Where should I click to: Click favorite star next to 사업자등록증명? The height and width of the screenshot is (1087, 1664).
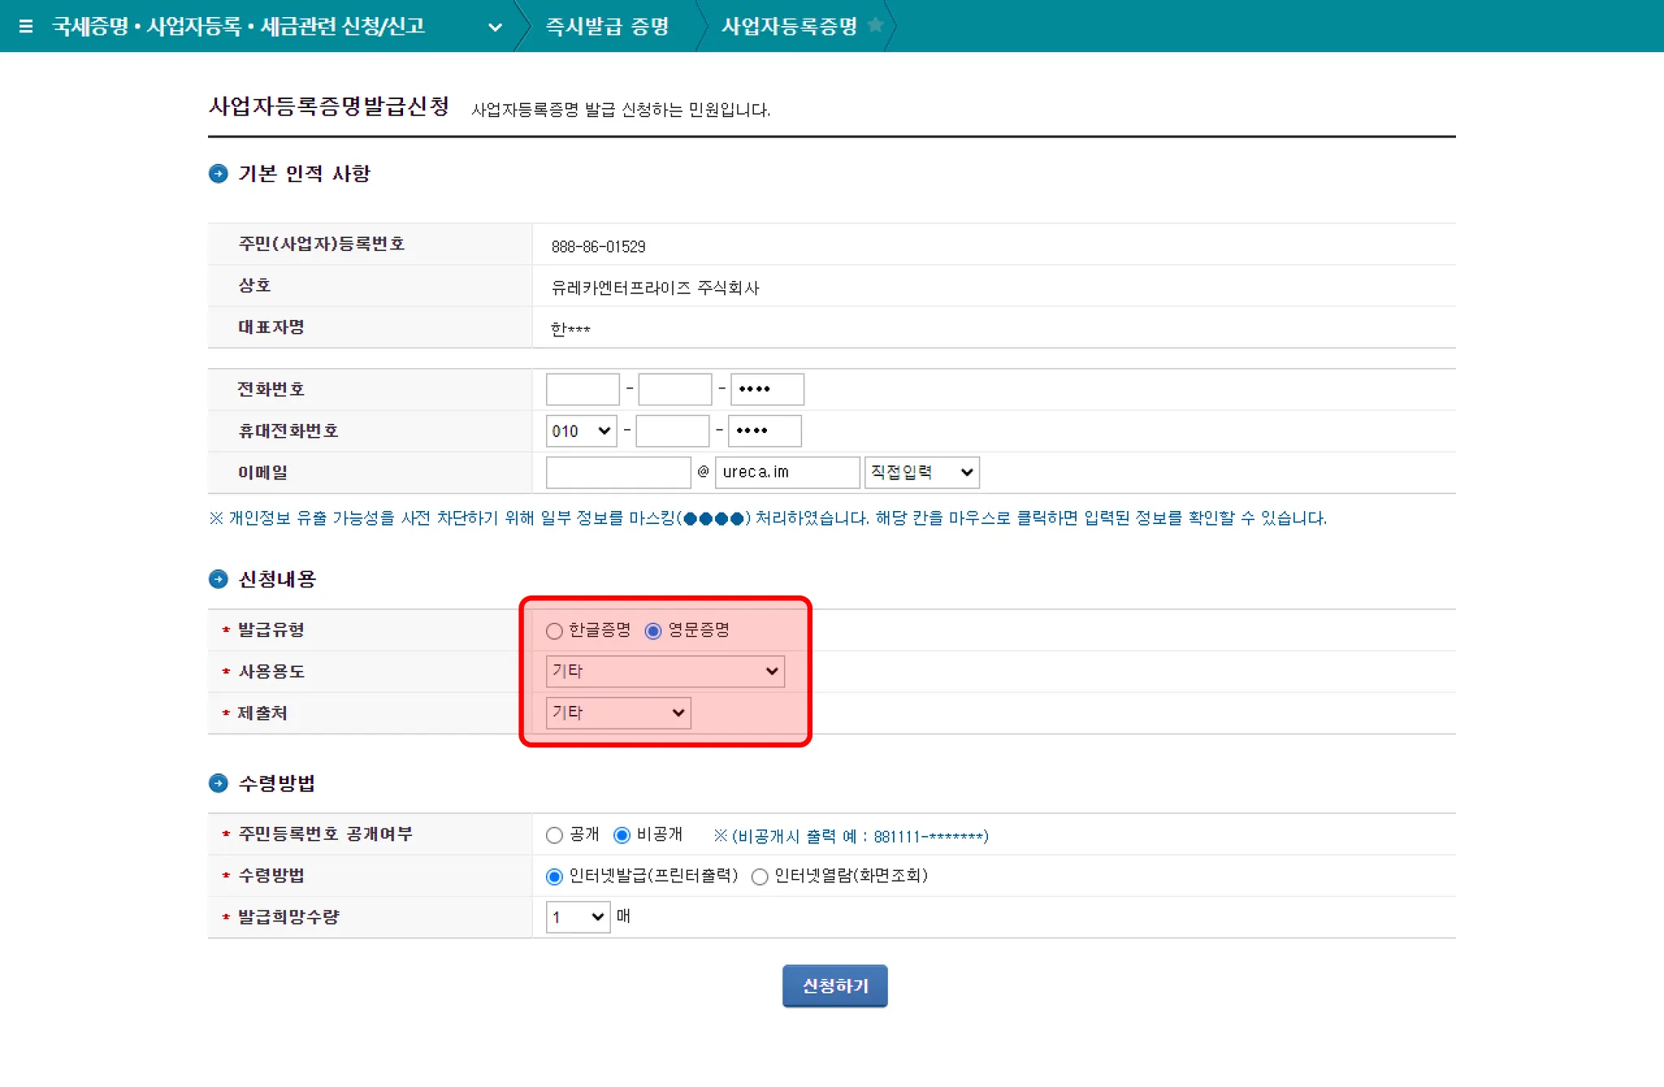875,25
